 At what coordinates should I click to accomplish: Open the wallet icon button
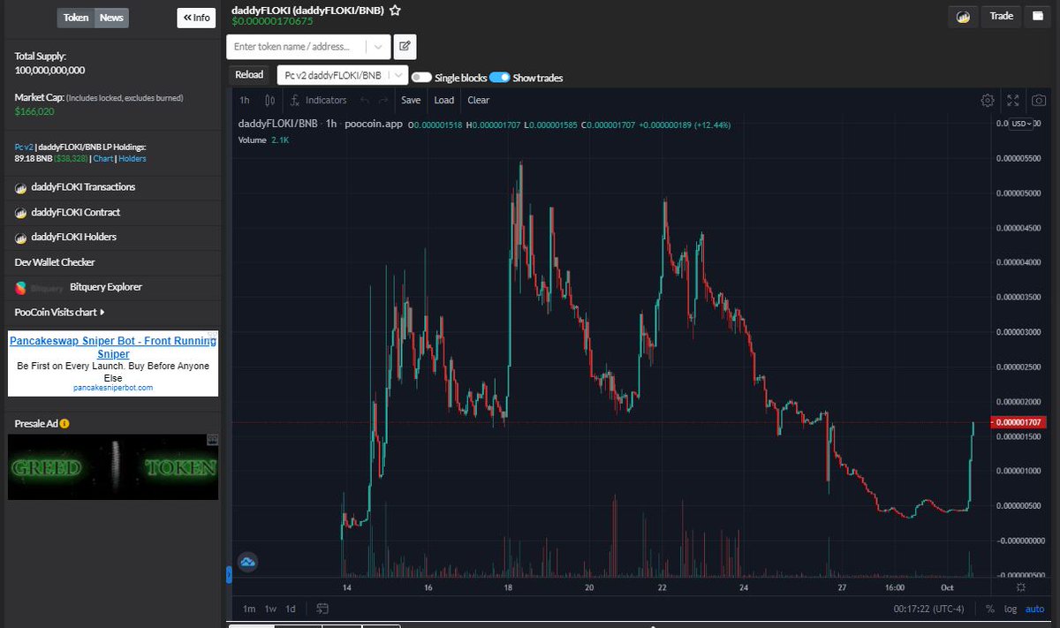coord(1037,16)
